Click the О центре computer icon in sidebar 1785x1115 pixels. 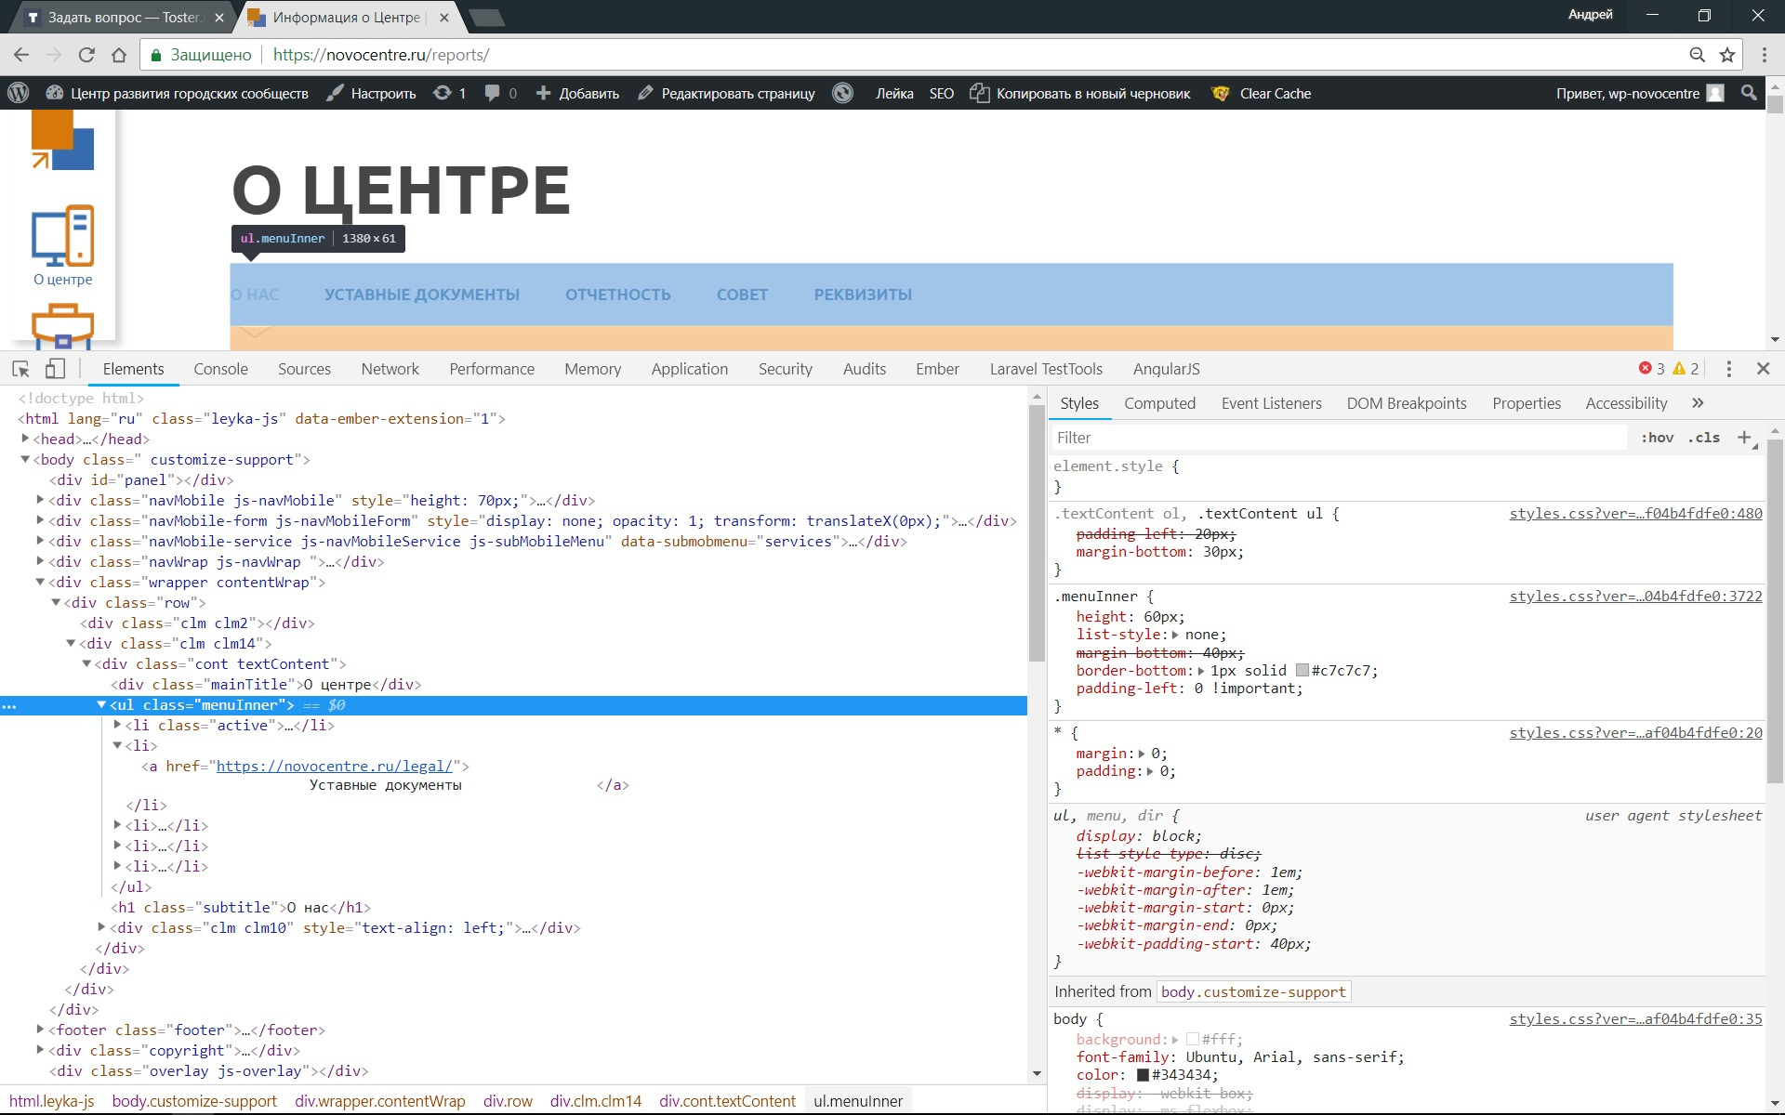(63, 236)
